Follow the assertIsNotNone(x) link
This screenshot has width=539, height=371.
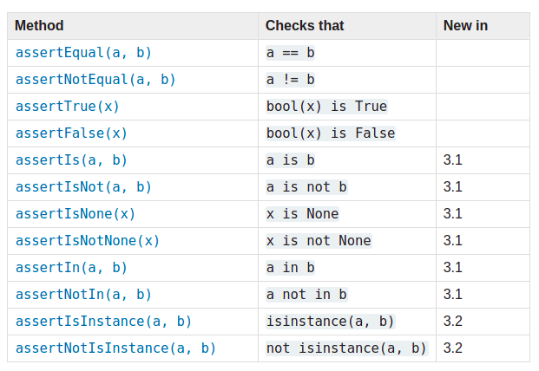(x=88, y=241)
